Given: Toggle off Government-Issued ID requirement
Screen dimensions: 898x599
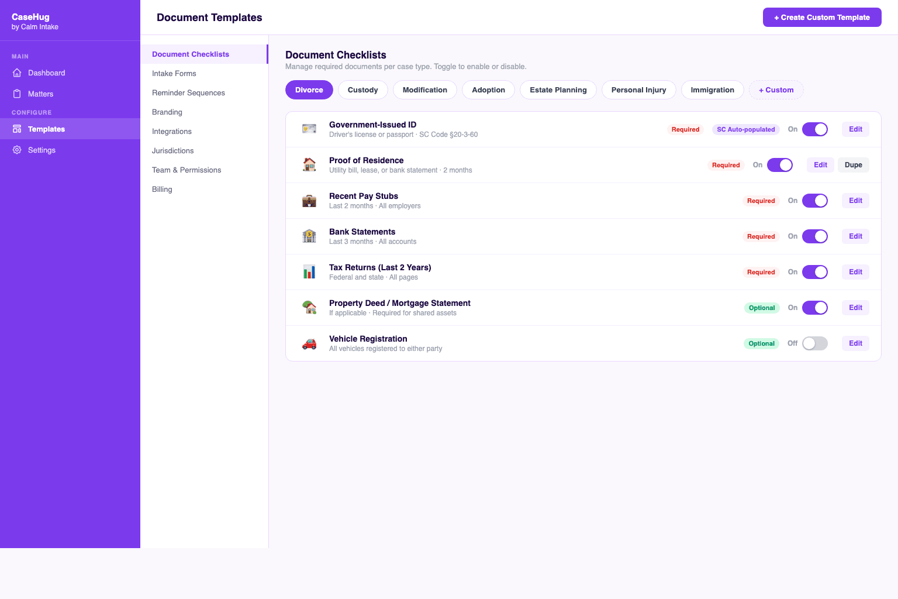Looking at the screenshot, I should 814,129.
